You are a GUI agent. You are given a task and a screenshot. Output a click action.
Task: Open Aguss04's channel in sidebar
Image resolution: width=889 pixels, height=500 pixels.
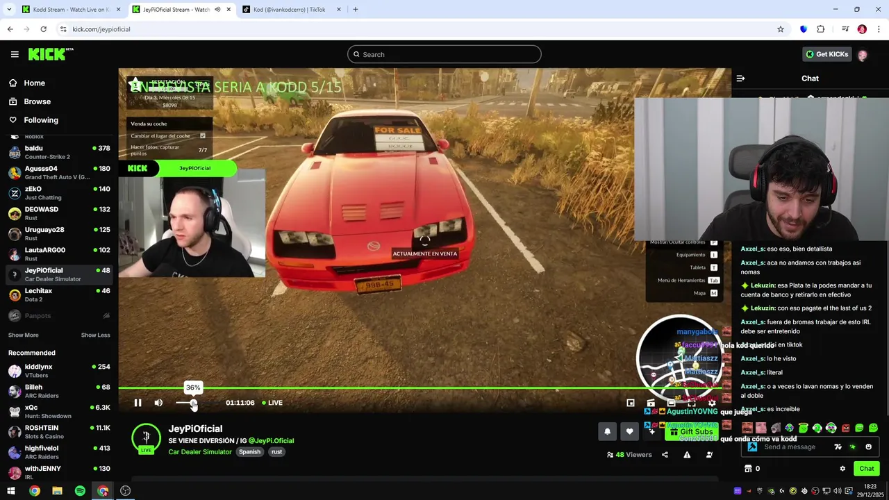(59, 173)
